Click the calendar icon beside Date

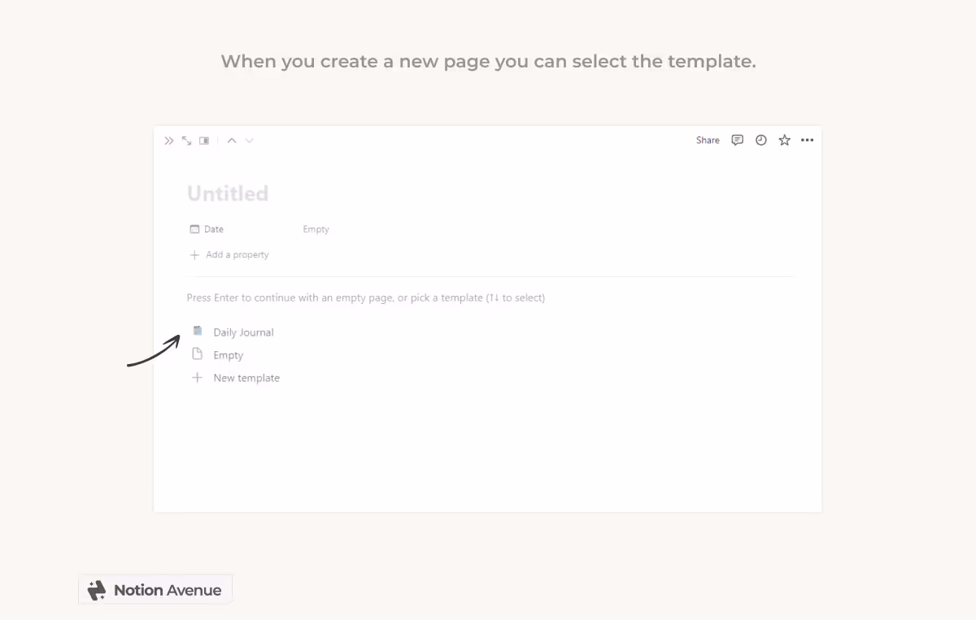[x=194, y=229]
